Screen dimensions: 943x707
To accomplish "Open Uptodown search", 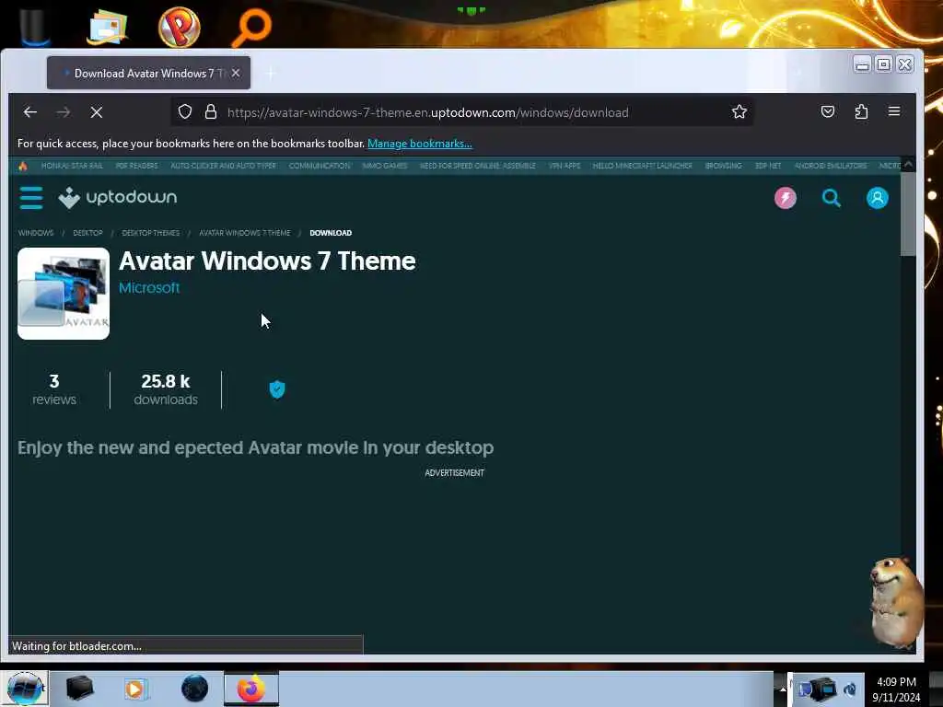I will 832,198.
